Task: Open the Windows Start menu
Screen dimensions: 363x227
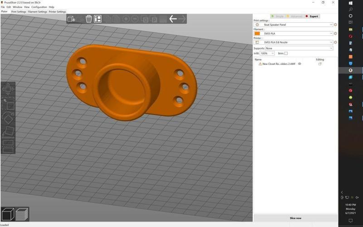Action: [x=350, y=3]
